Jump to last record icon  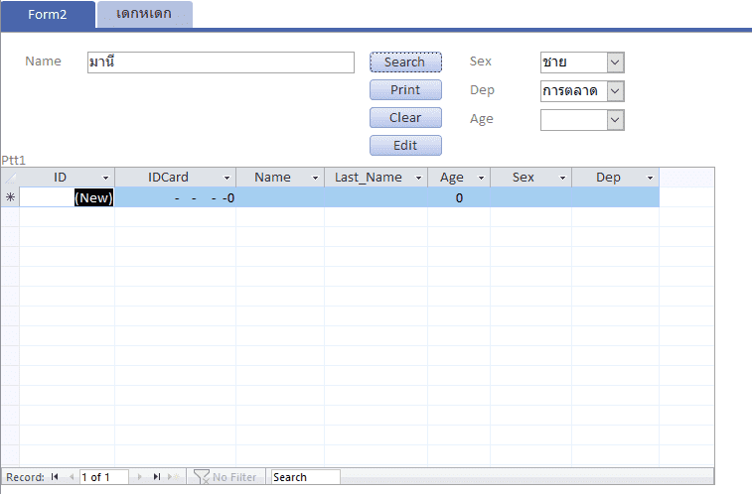(156, 477)
